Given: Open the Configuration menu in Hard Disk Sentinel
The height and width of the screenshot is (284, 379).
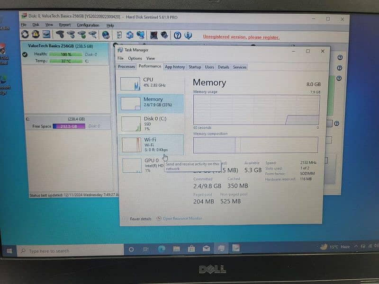Looking at the screenshot, I should (88, 25).
